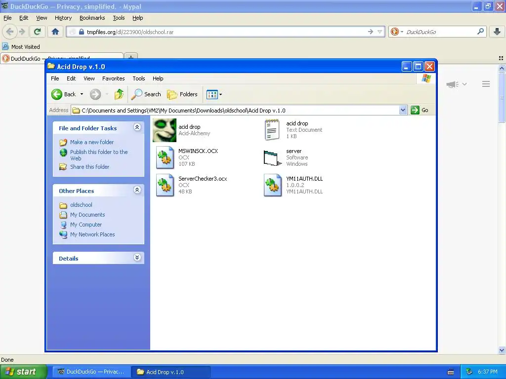Open the browser hamburger menu
Screen dimensions: 506x379
[486, 84]
